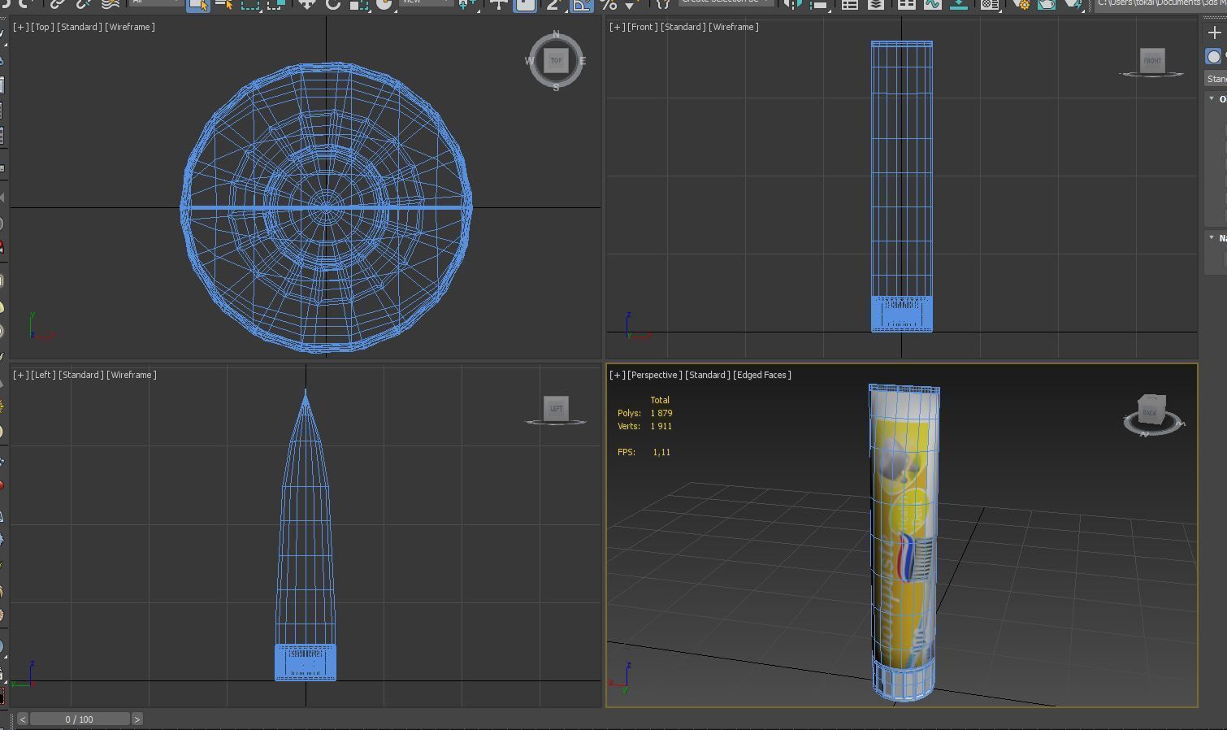
Task: Open [Standard] menu in Perspective viewport
Action: point(708,375)
